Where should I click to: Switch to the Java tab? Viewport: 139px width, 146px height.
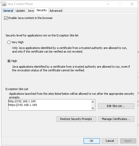click(x=31, y=11)
